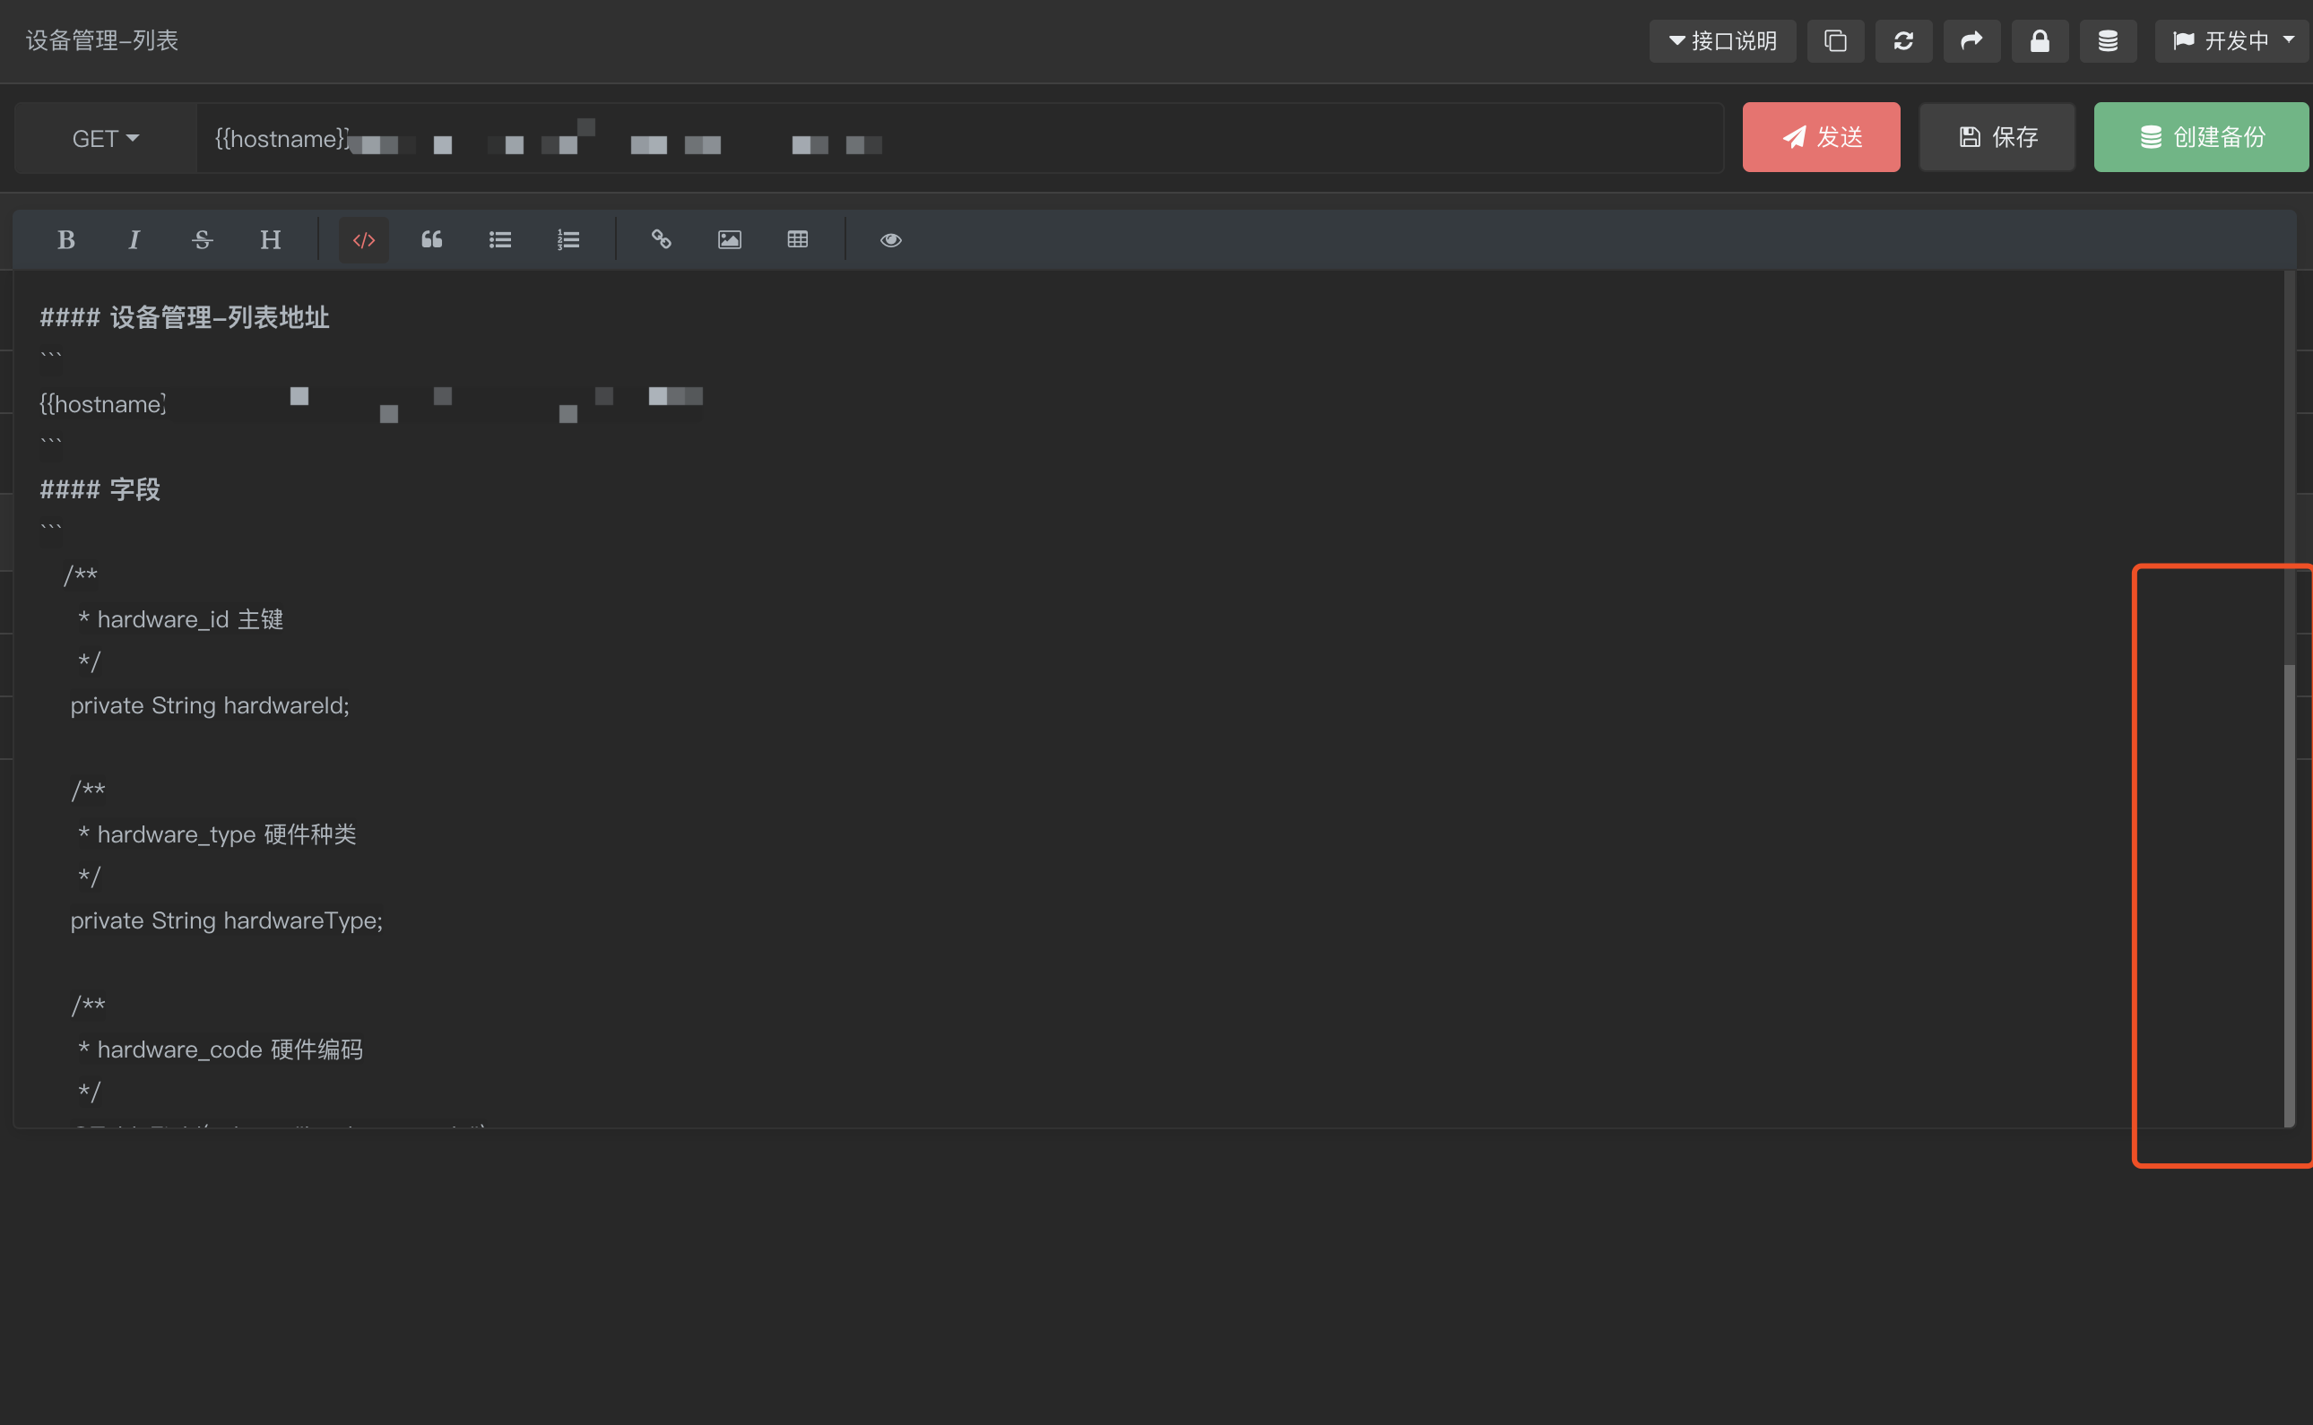Click the 字段 heading line

100,489
